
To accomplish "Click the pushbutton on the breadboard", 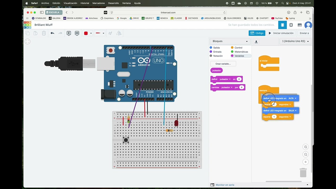I will [x=126, y=140].
